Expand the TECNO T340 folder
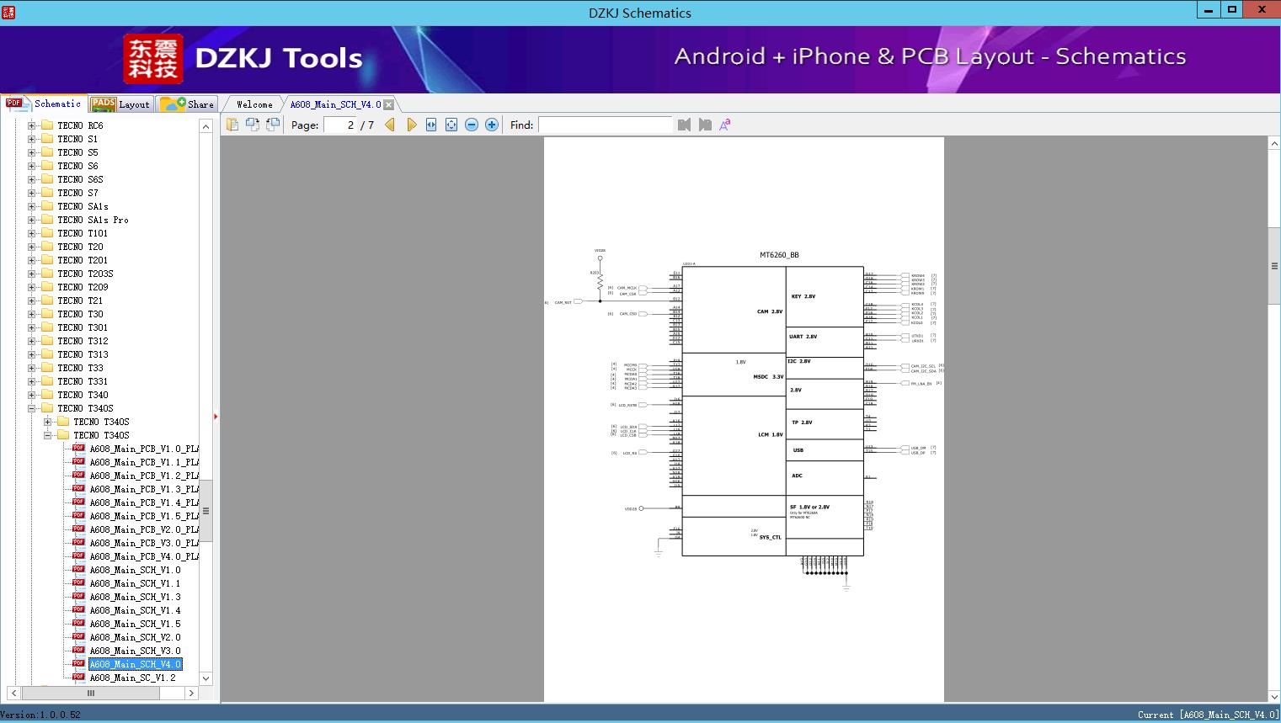The width and height of the screenshot is (1281, 723). 32,395
